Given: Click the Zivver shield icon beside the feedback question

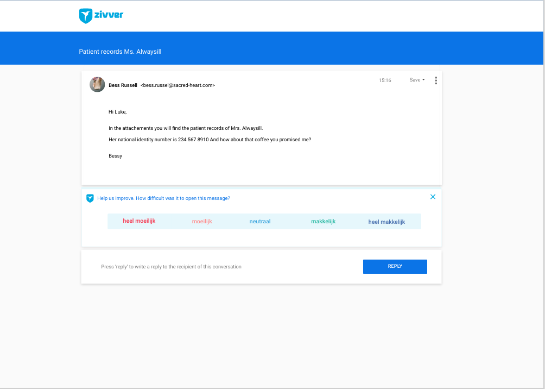Looking at the screenshot, I should tap(90, 198).
